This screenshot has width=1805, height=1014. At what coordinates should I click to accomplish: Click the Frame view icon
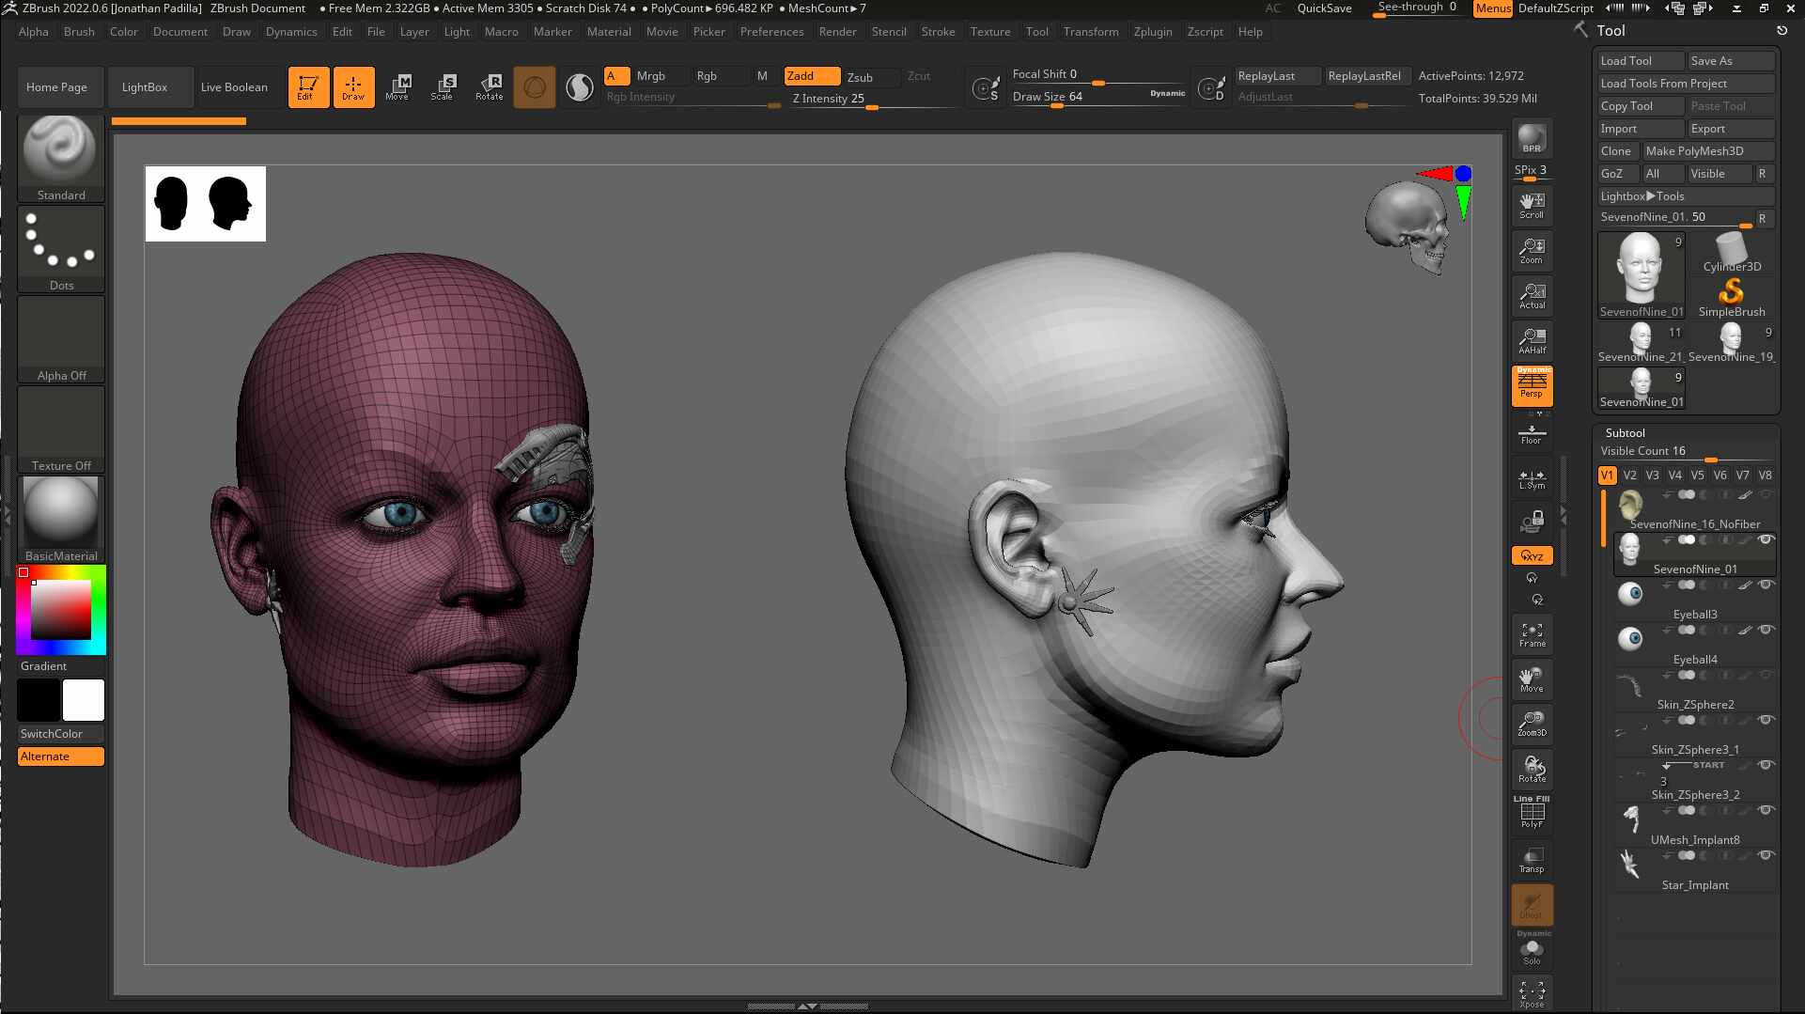(1532, 634)
